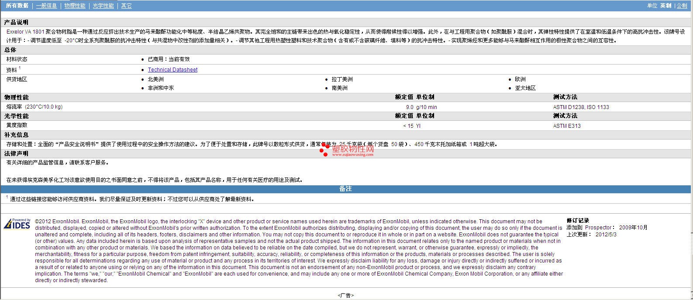The height and width of the screenshot is (300, 693).
Task: Click the 产品说明 section header
Action: pos(16,22)
